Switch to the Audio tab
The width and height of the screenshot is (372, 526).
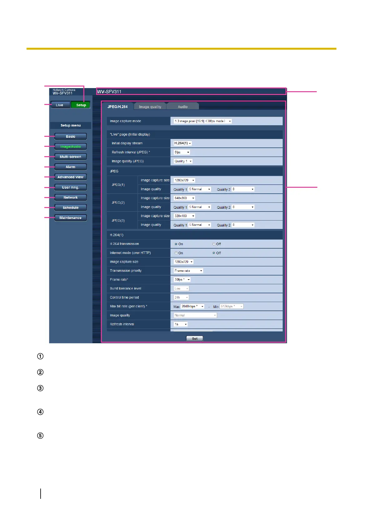[183, 107]
